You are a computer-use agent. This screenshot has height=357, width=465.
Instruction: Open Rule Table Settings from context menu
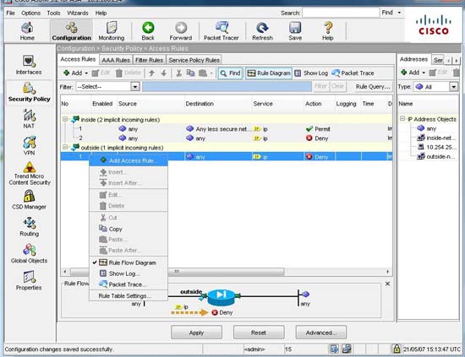pyautogui.click(x=129, y=295)
